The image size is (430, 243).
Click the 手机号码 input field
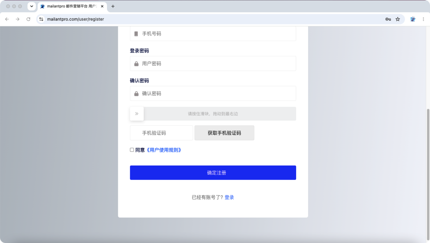[x=213, y=34]
